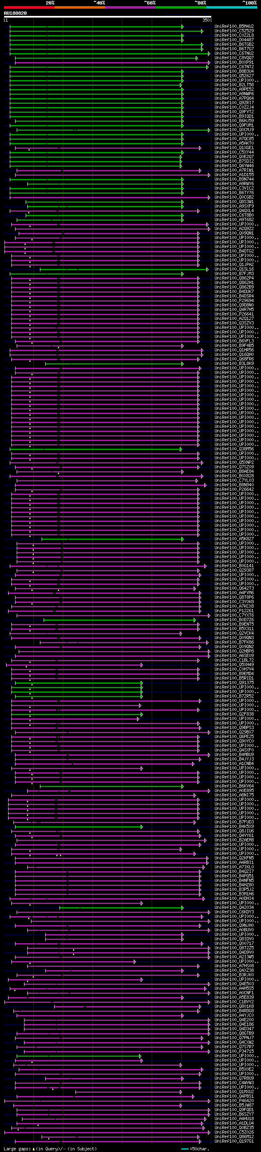Select the UniRef100_Q0E207 label
The height and width of the screenshot is (1152, 261).
[234, 157]
